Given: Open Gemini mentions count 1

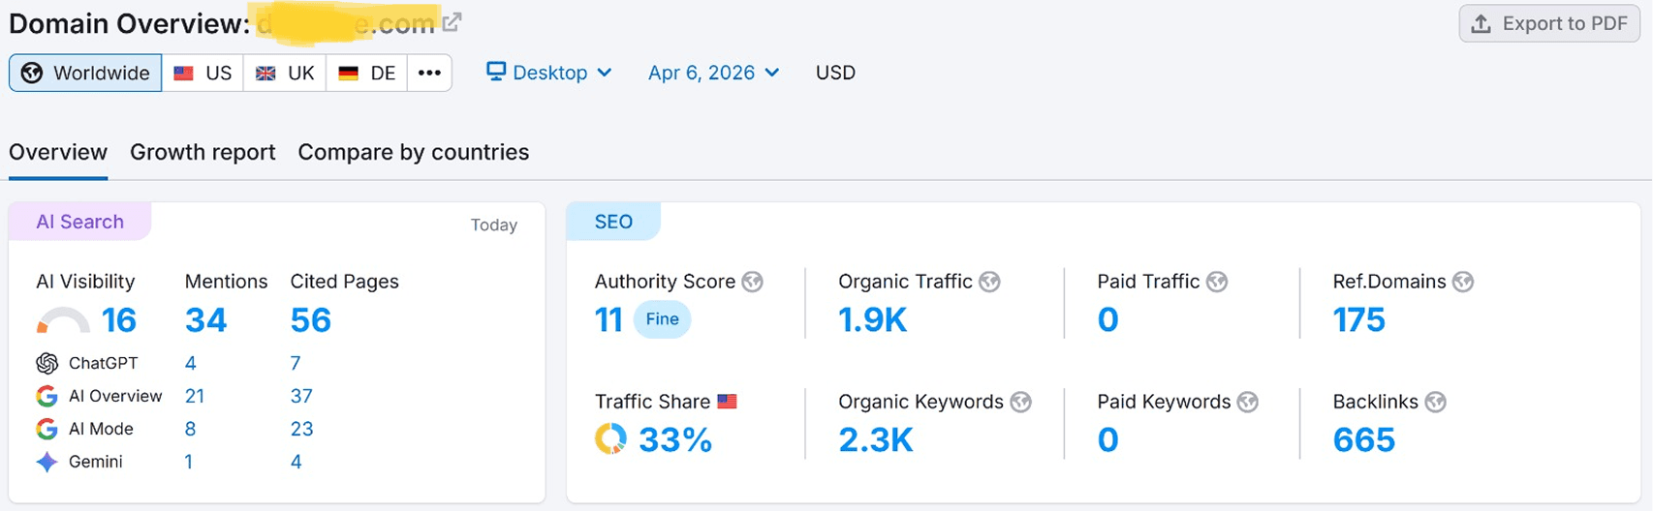Looking at the screenshot, I should point(188,462).
